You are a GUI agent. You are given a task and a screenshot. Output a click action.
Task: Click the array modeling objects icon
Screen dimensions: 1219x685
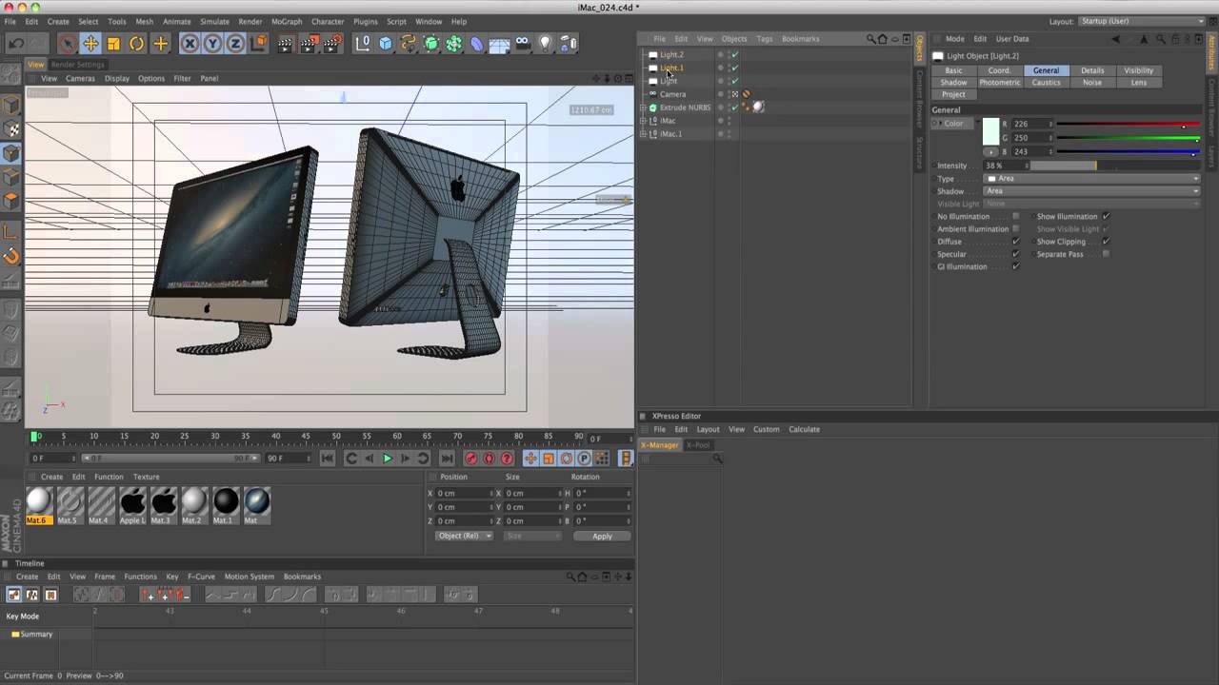coord(454,43)
